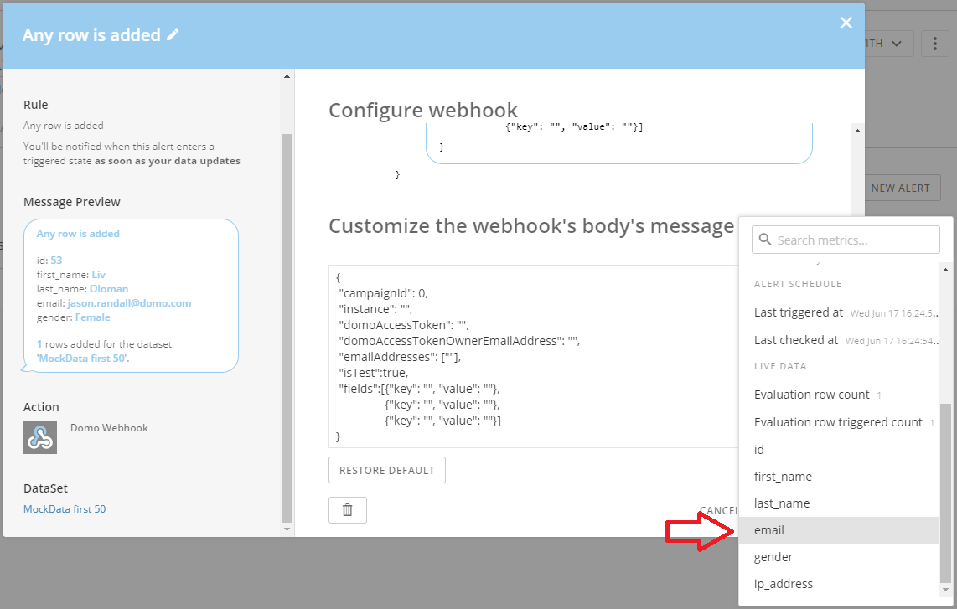
Task: Open the MockData first 50 dataset link
Action: tap(64, 509)
